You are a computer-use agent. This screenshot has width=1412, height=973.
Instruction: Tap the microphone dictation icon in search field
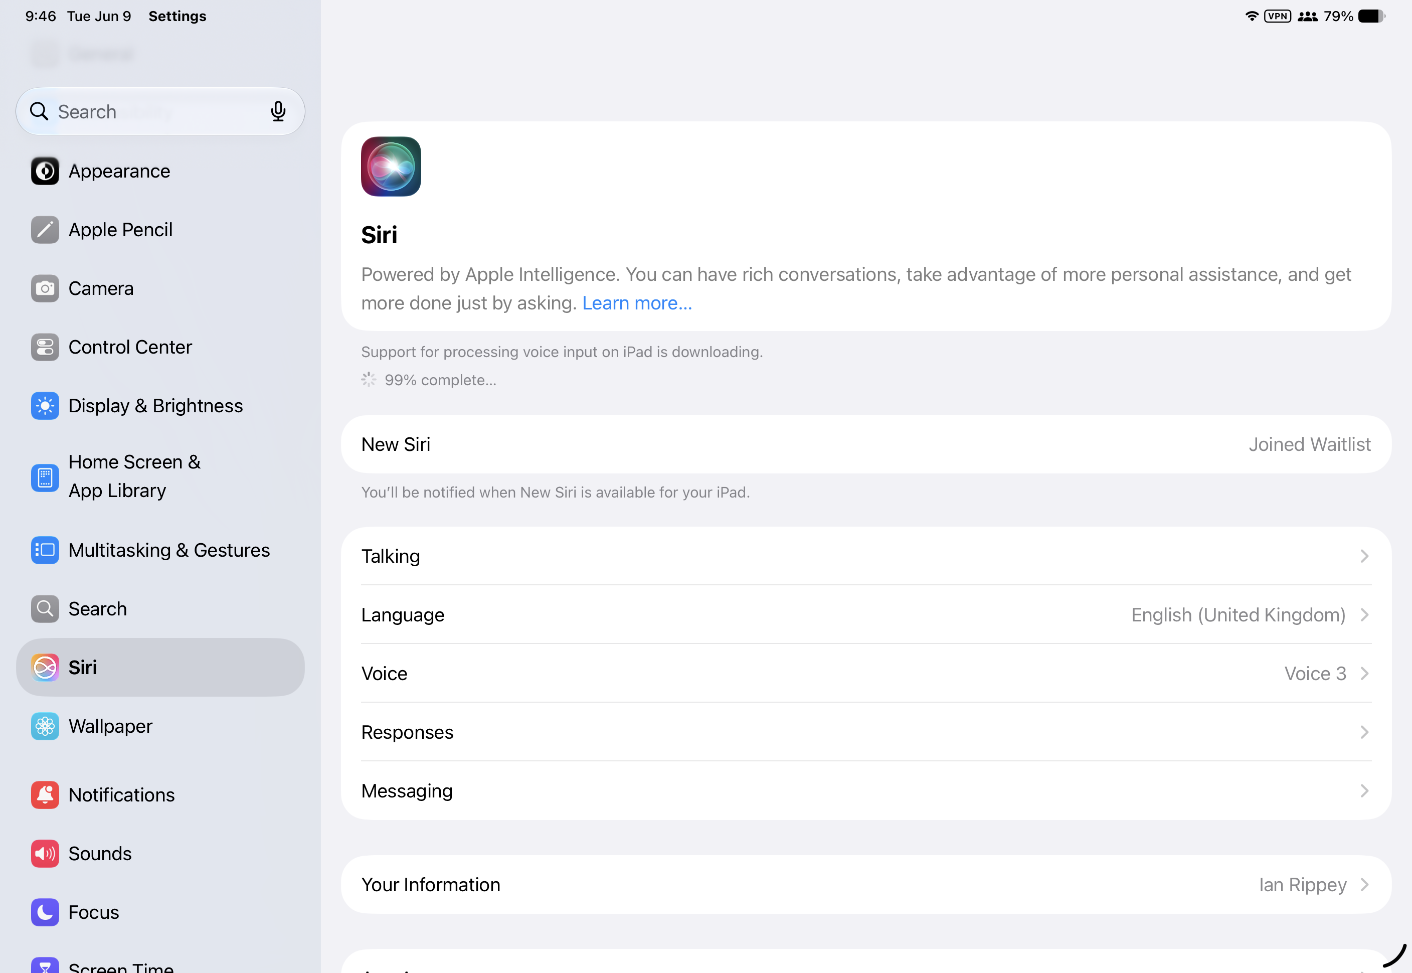tap(278, 111)
